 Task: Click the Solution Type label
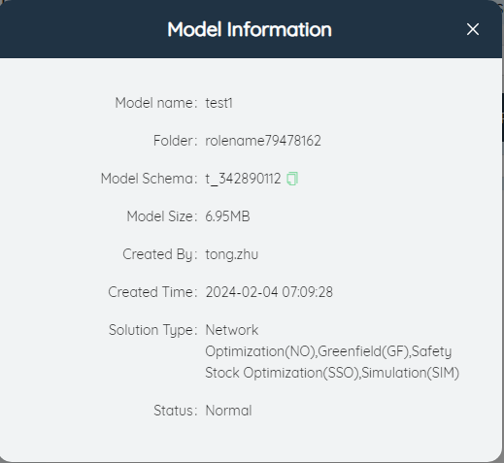152,330
